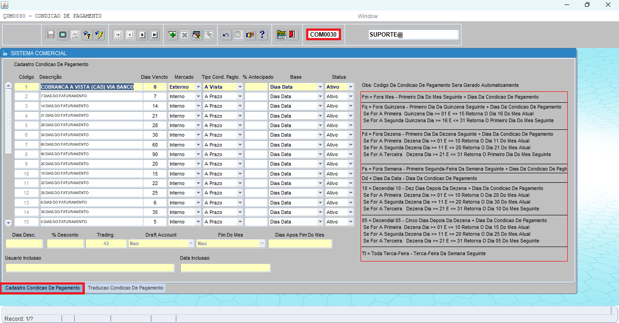Jump to the last record
The height and width of the screenshot is (323, 619).
pyautogui.click(x=155, y=34)
